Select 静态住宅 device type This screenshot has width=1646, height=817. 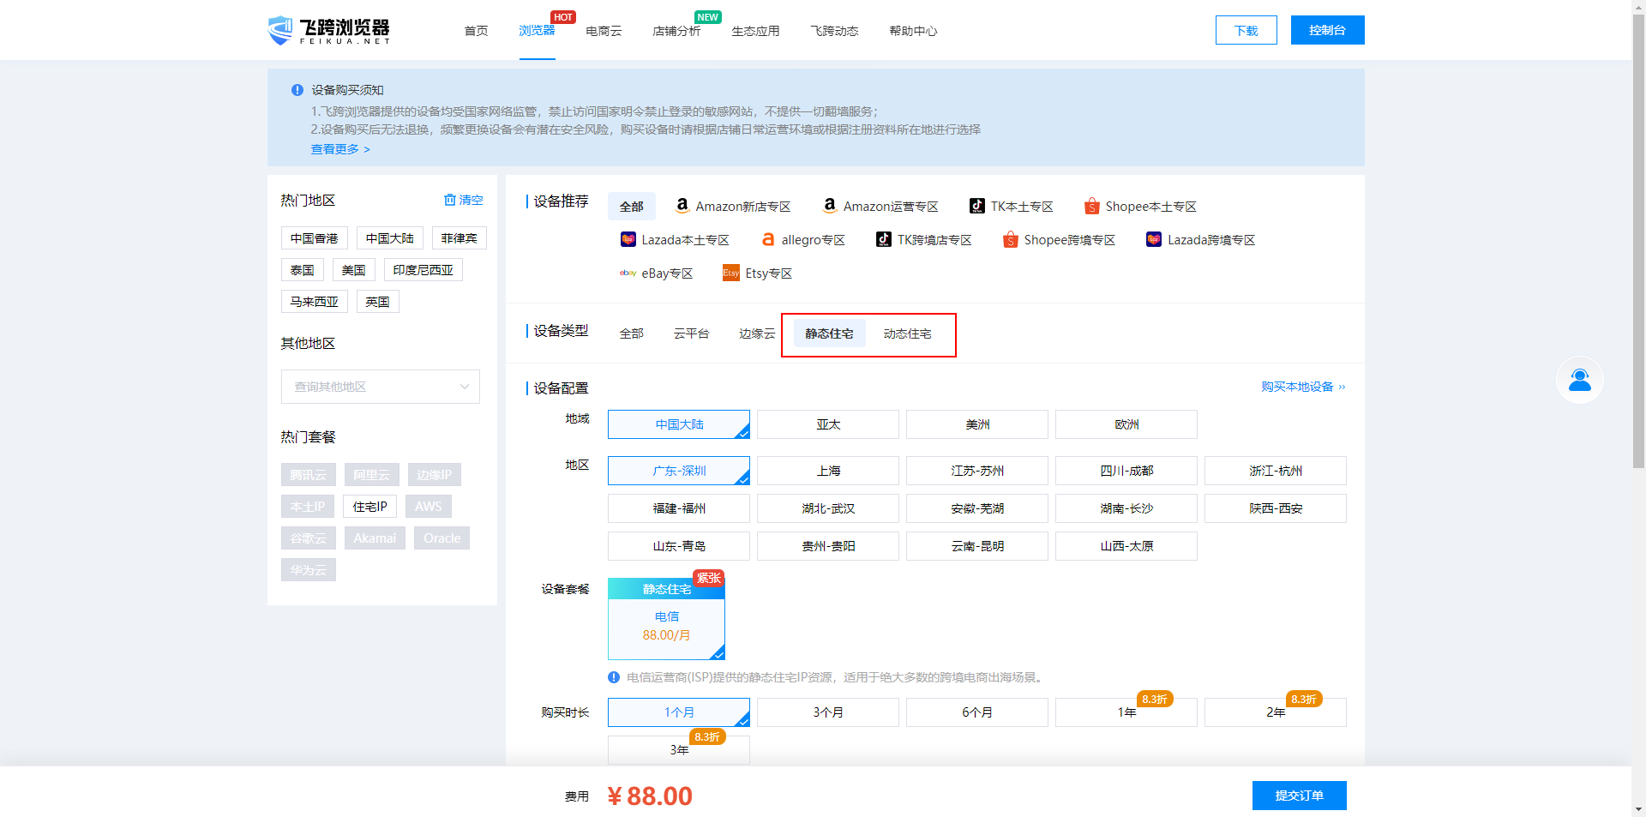(x=829, y=333)
